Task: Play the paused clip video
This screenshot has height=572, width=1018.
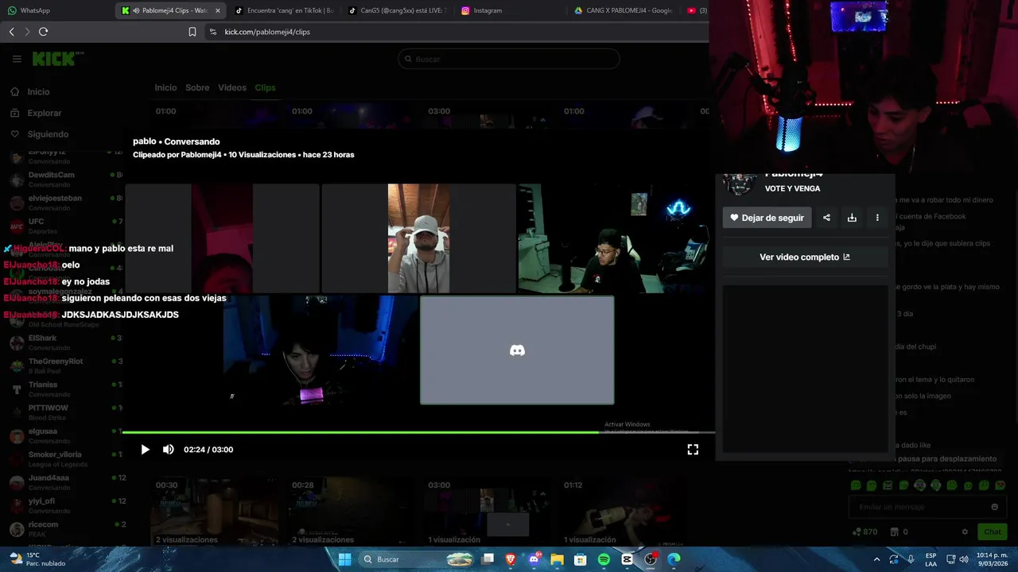Action: (145, 450)
